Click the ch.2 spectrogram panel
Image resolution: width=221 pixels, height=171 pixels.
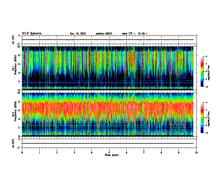tap(108, 115)
